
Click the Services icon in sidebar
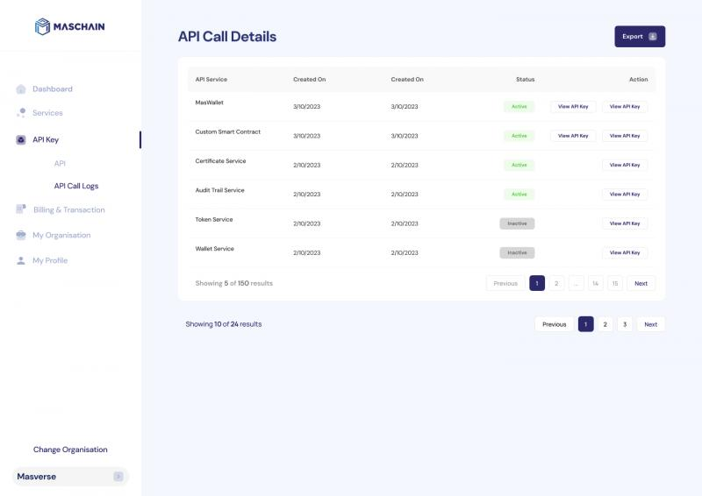point(21,113)
